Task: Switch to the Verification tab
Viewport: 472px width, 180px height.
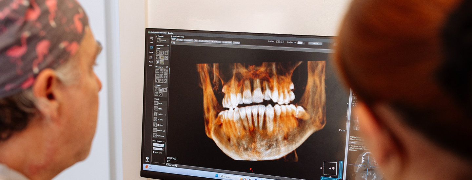Action: tap(227, 42)
